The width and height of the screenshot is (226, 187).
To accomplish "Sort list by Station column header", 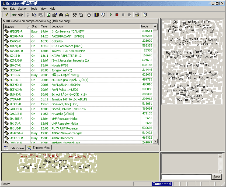I will (17, 27).
